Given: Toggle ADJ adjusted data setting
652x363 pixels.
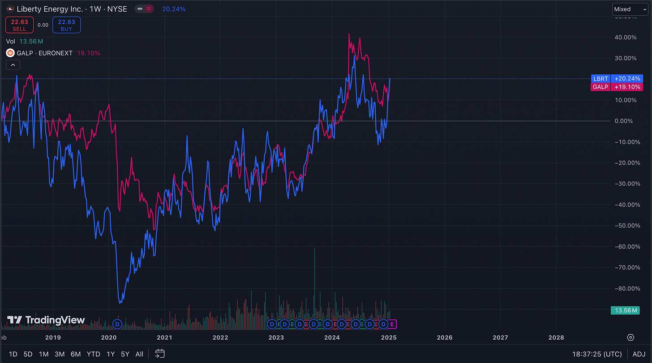Looking at the screenshot, I should [x=639, y=354].
